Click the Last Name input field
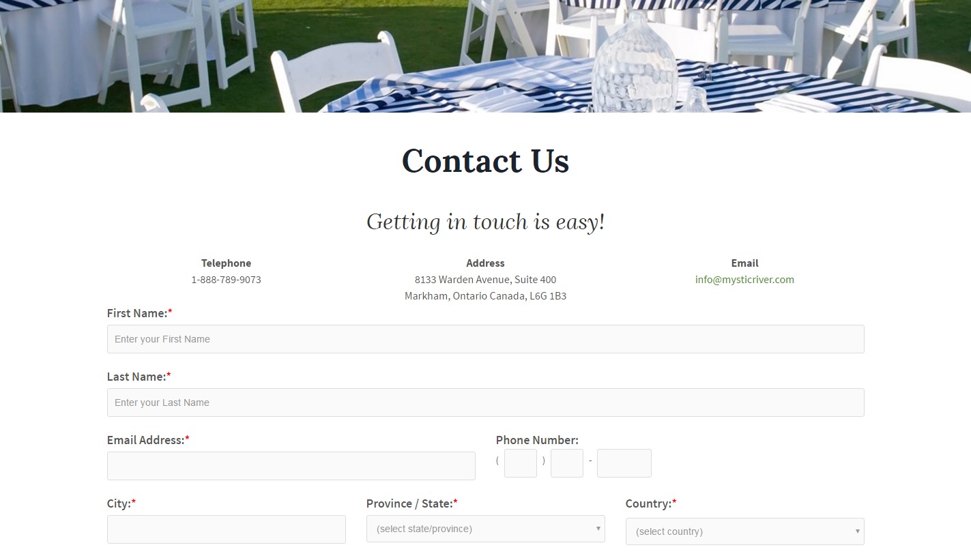This screenshot has width=971, height=556. click(x=485, y=403)
